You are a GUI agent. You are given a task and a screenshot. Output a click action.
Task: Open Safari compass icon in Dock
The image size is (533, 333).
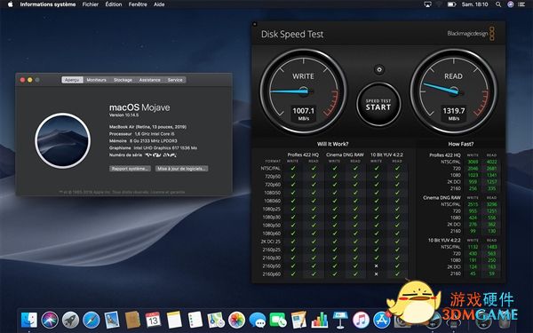(91, 320)
